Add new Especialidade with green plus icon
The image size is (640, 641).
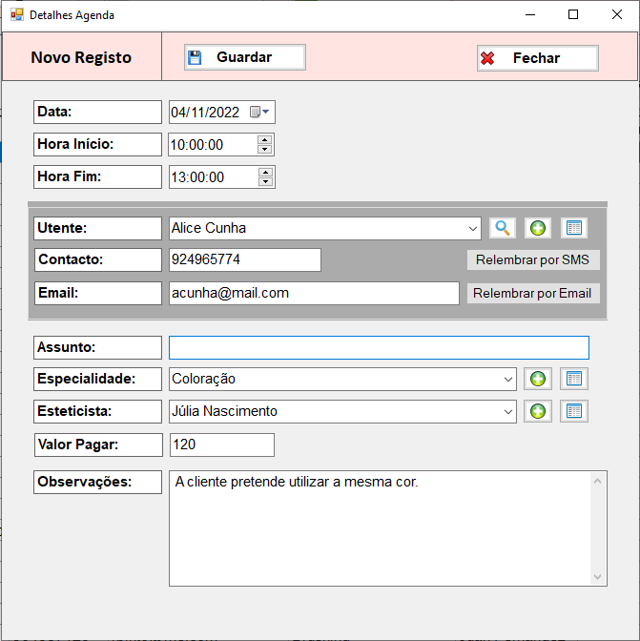pos(538,379)
